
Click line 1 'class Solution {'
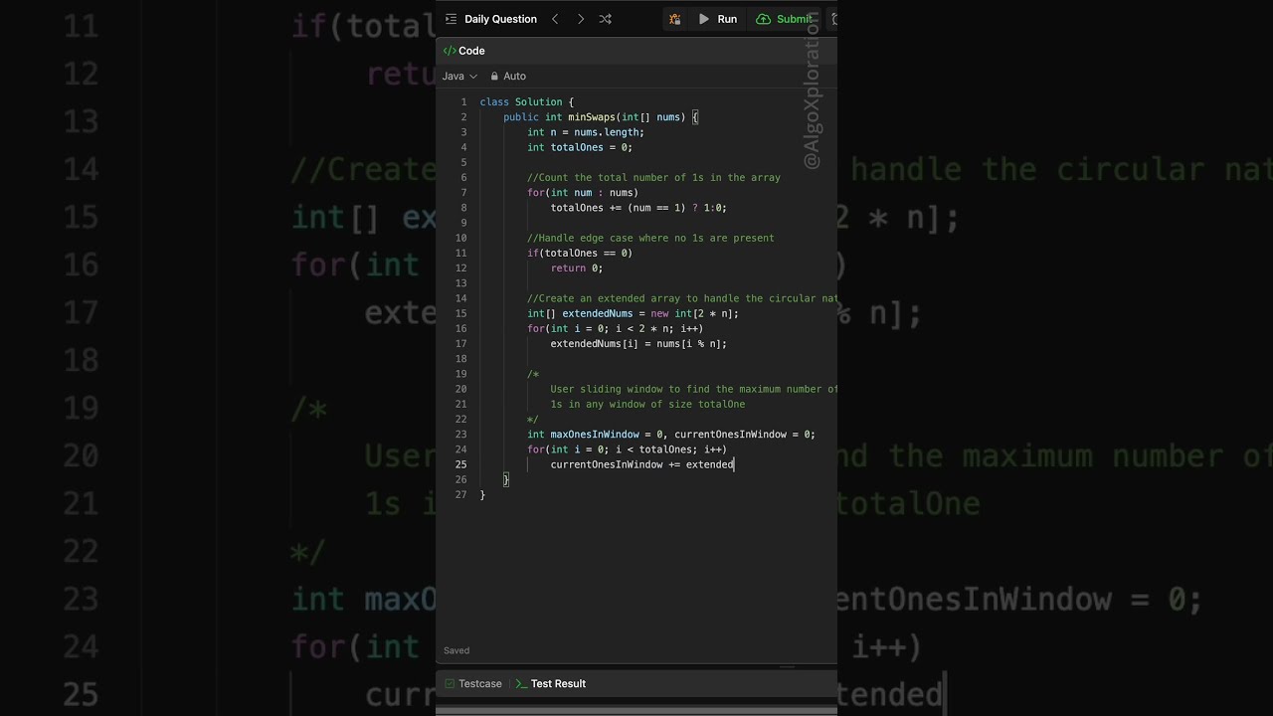tap(527, 101)
